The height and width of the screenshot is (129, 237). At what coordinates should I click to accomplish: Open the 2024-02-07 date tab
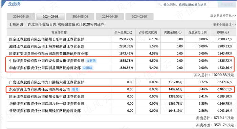point(139,17)
